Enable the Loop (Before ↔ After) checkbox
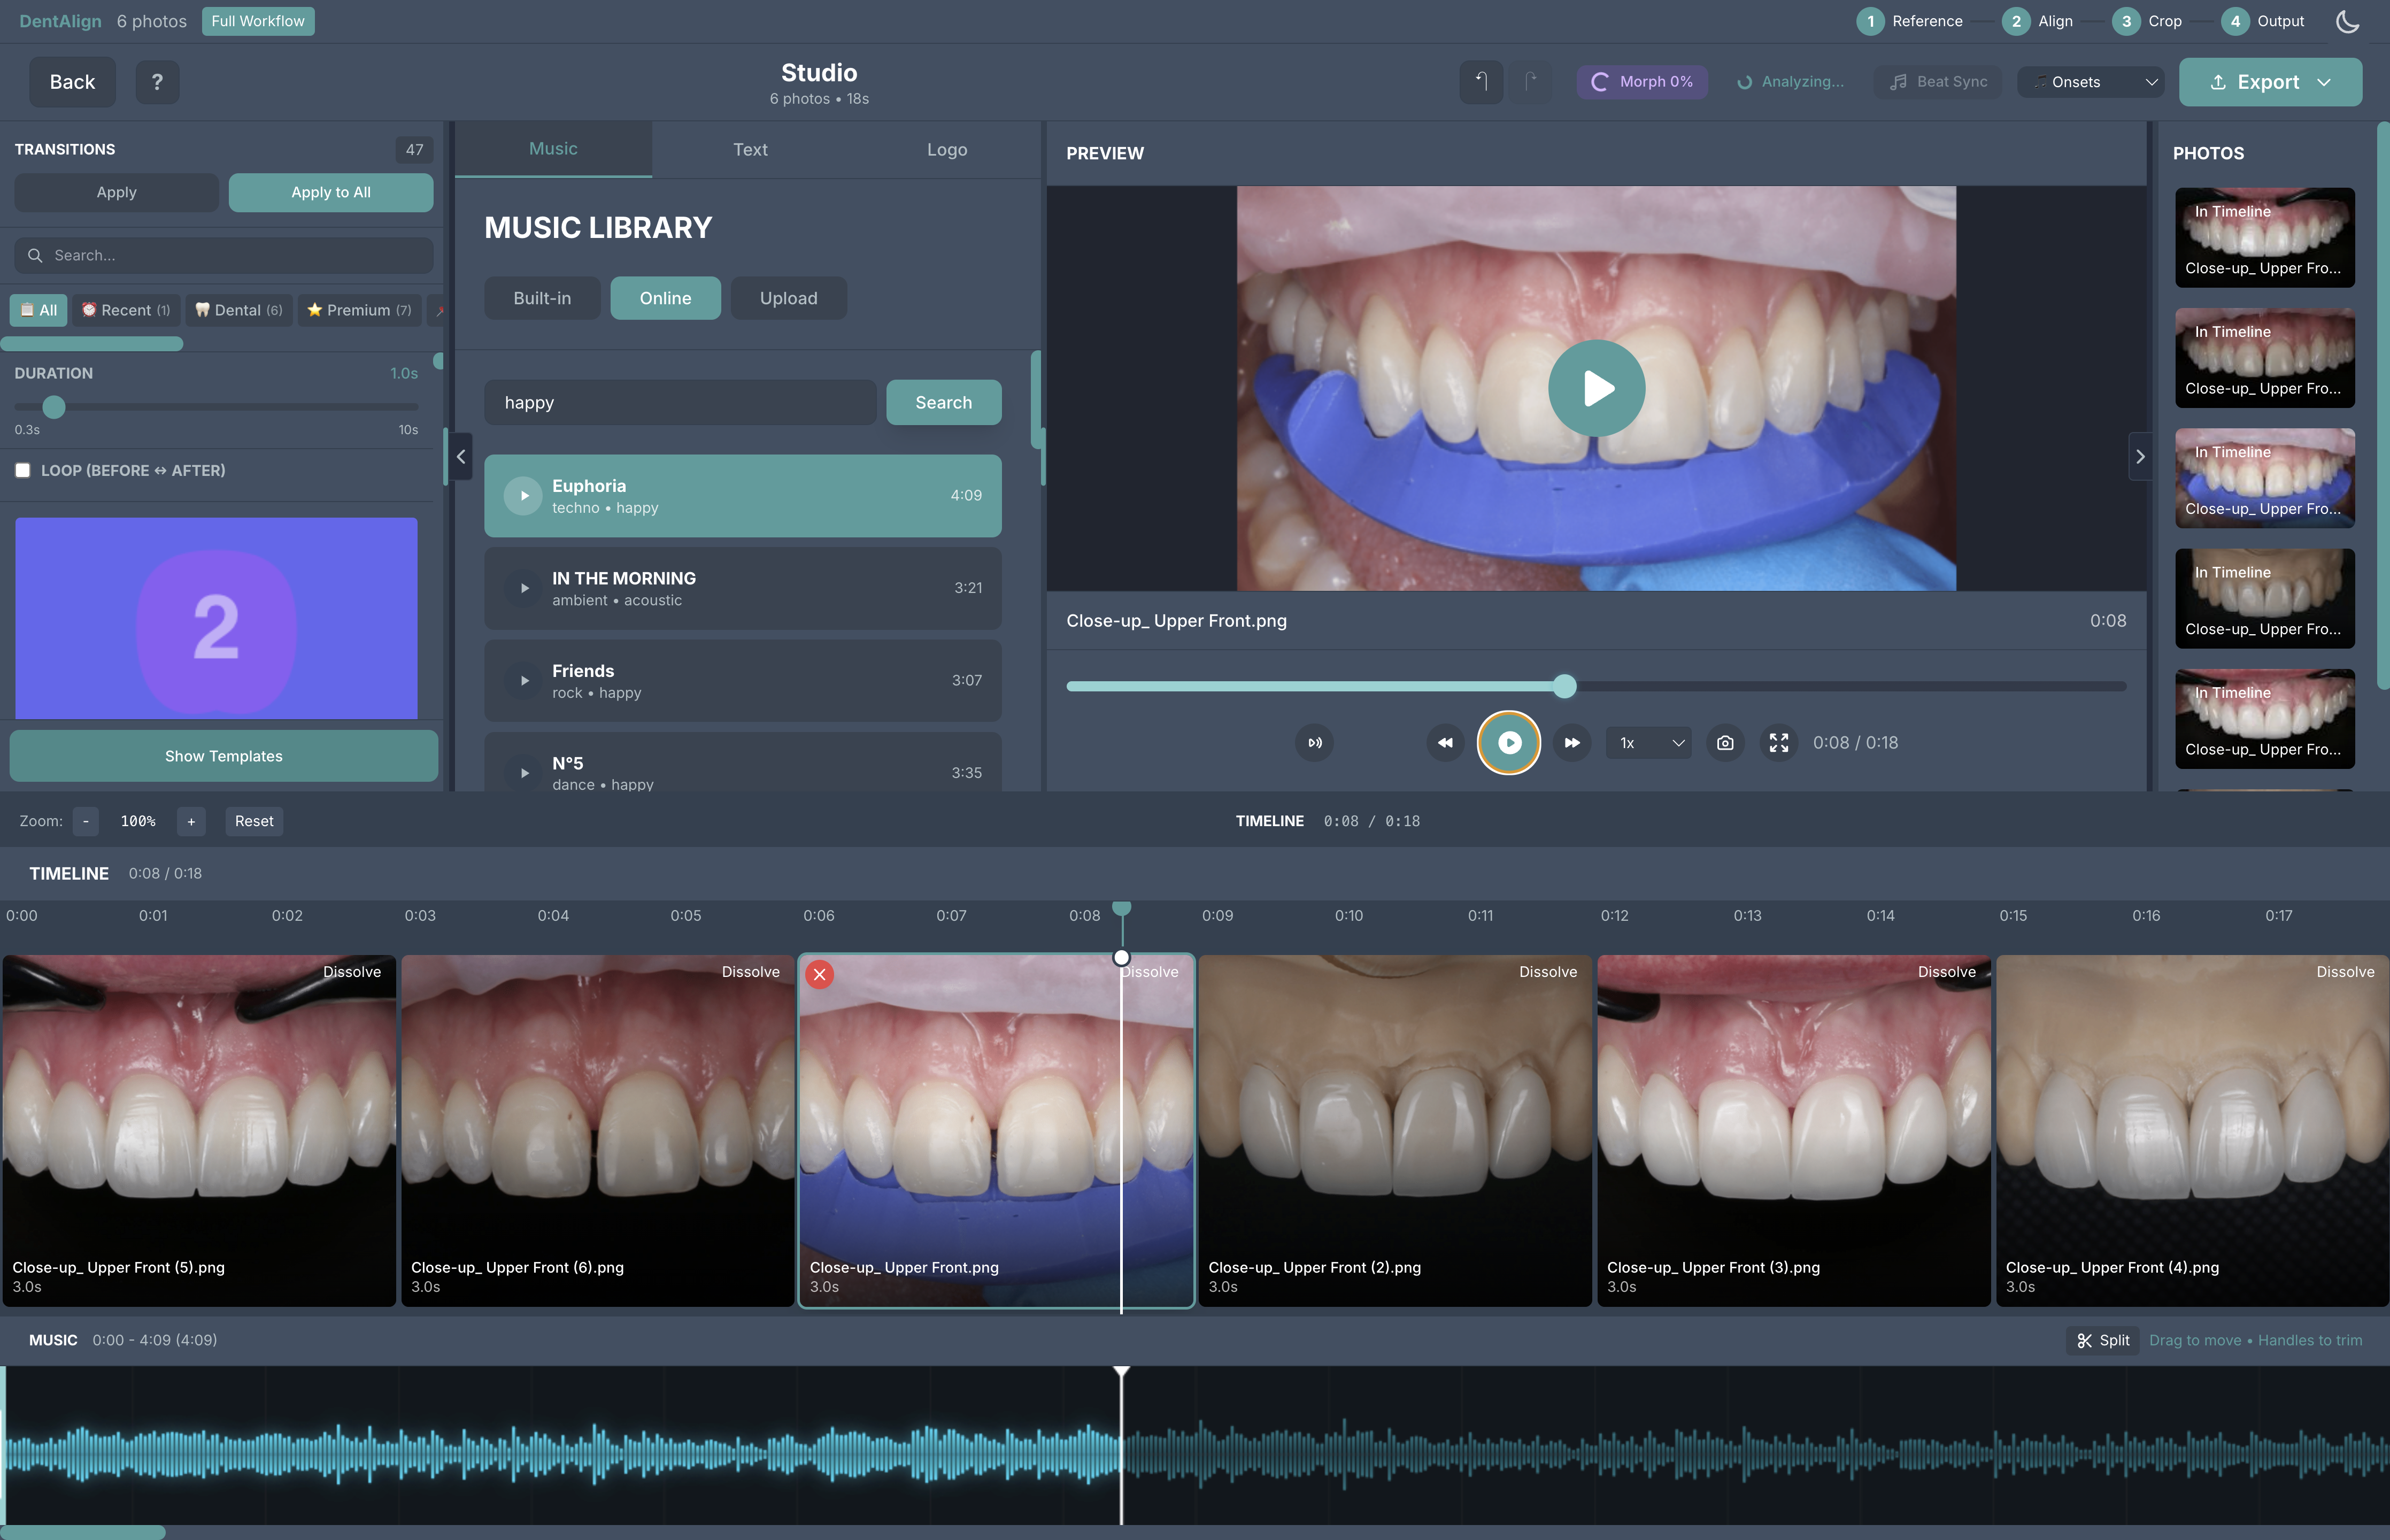Screen dimensions: 2390x1540 coord(23,470)
